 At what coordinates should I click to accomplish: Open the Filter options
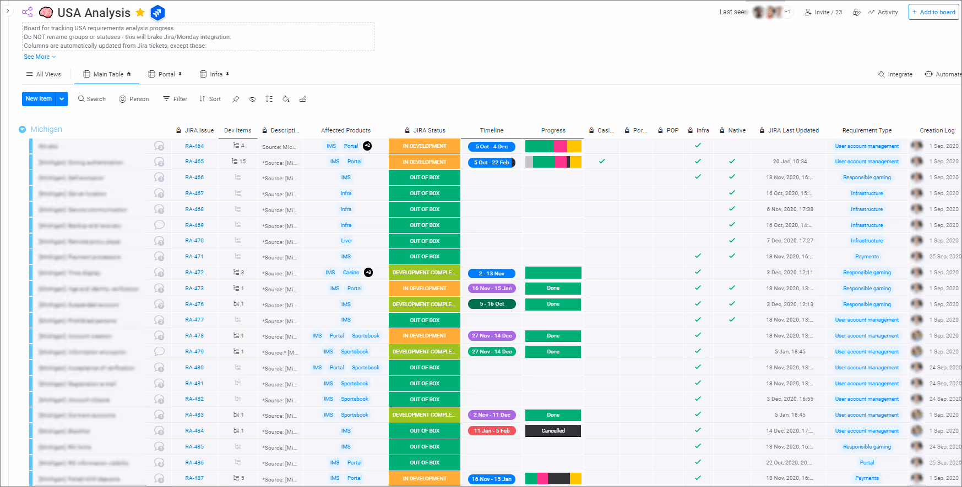tap(175, 99)
